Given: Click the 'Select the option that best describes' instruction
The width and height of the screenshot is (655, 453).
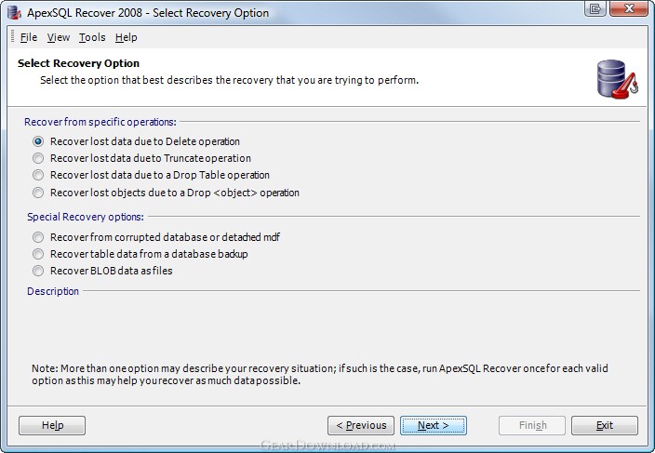Looking at the screenshot, I should [229, 80].
